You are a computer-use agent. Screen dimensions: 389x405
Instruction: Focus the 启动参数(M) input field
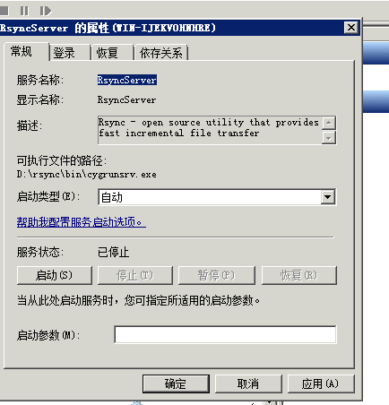[x=225, y=334]
